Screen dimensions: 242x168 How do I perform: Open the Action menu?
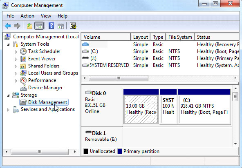pos(27,16)
